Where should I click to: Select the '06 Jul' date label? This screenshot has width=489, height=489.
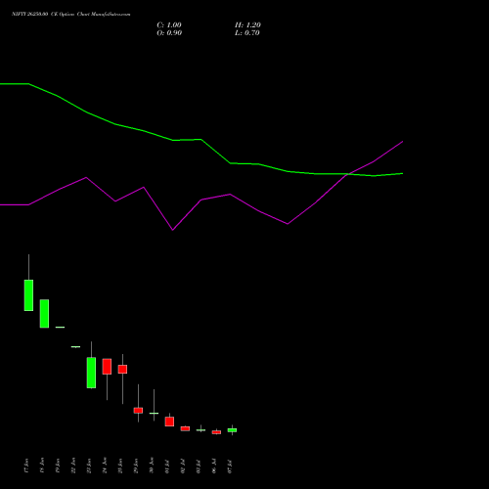click(214, 467)
